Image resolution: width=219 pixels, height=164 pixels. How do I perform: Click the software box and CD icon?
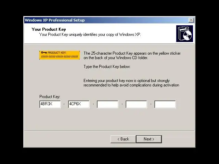click(x=184, y=33)
